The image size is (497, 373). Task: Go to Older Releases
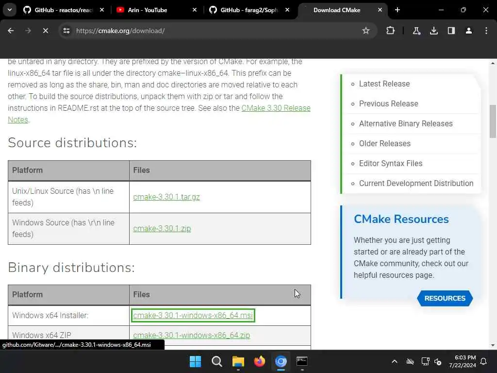pyautogui.click(x=384, y=144)
